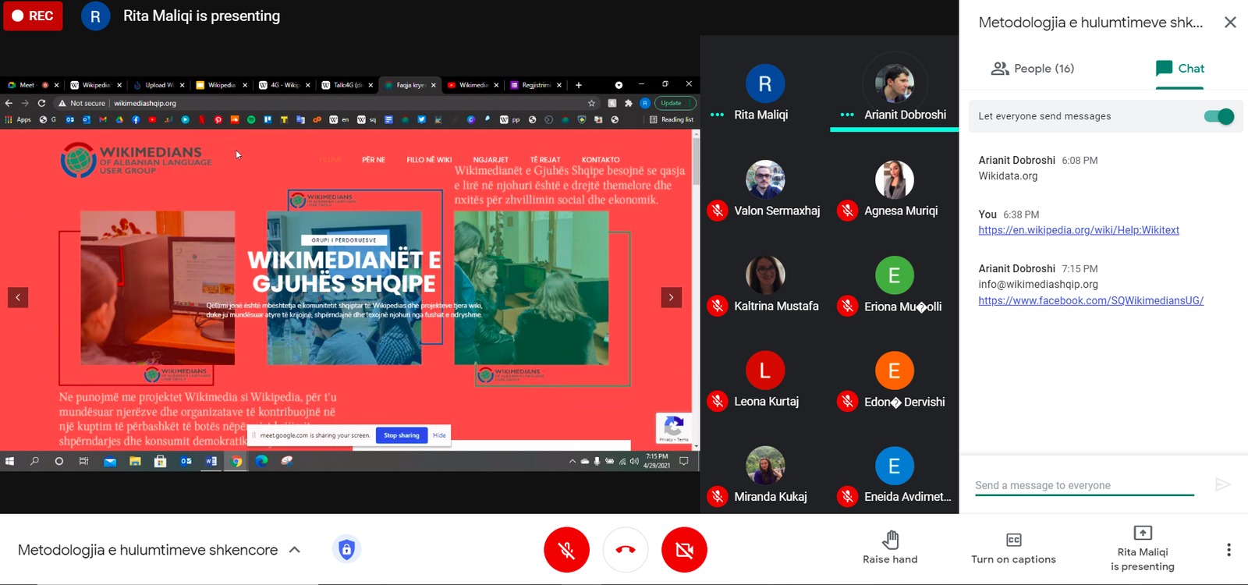
Task: Toggle Let everyone send messages switch
Action: pos(1218,116)
